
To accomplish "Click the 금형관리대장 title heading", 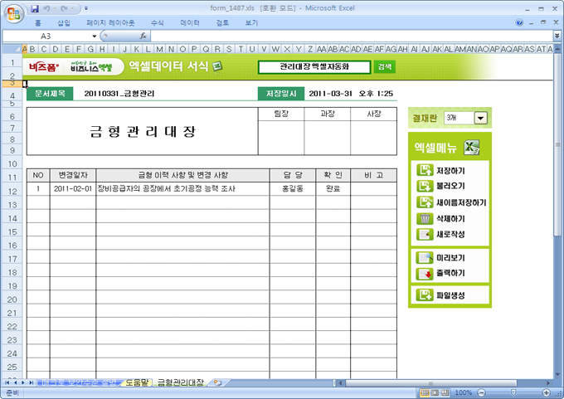I will pos(143,132).
